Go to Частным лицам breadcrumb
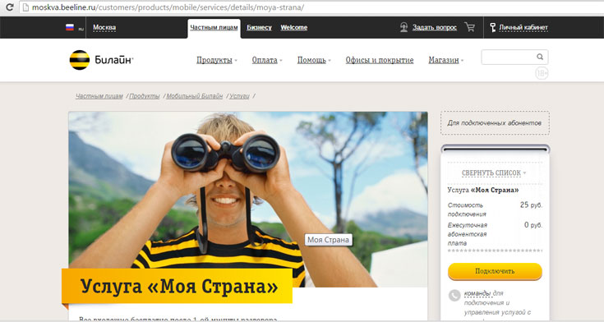The width and height of the screenshot is (604, 322). point(99,96)
